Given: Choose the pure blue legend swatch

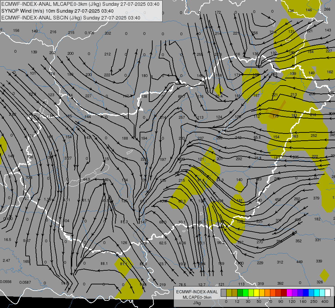Looking at the screenshot, I should pyautogui.click(x=306, y=293).
